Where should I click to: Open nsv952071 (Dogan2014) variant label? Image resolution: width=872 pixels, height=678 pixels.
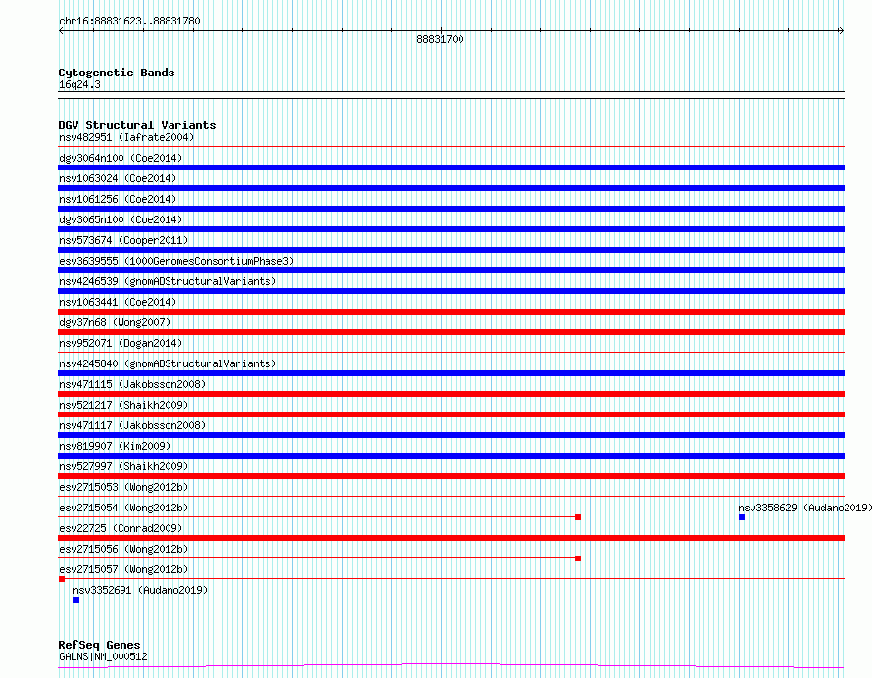point(121,343)
